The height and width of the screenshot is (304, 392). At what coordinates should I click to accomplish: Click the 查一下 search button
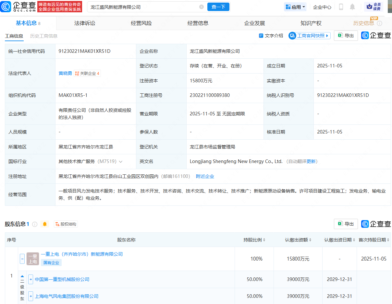[218, 7]
